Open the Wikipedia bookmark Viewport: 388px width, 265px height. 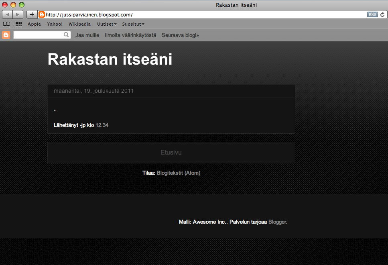point(79,24)
